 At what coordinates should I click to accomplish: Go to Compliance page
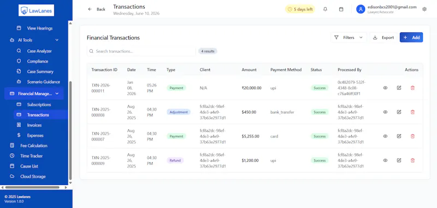coord(38,61)
